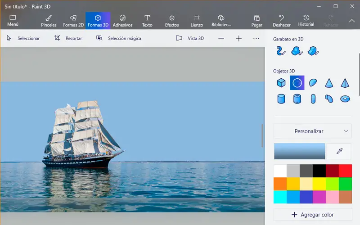The width and height of the screenshot is (360, 225).
Task: Choose the dark gray swatch
Action: (x=306, y=171)
